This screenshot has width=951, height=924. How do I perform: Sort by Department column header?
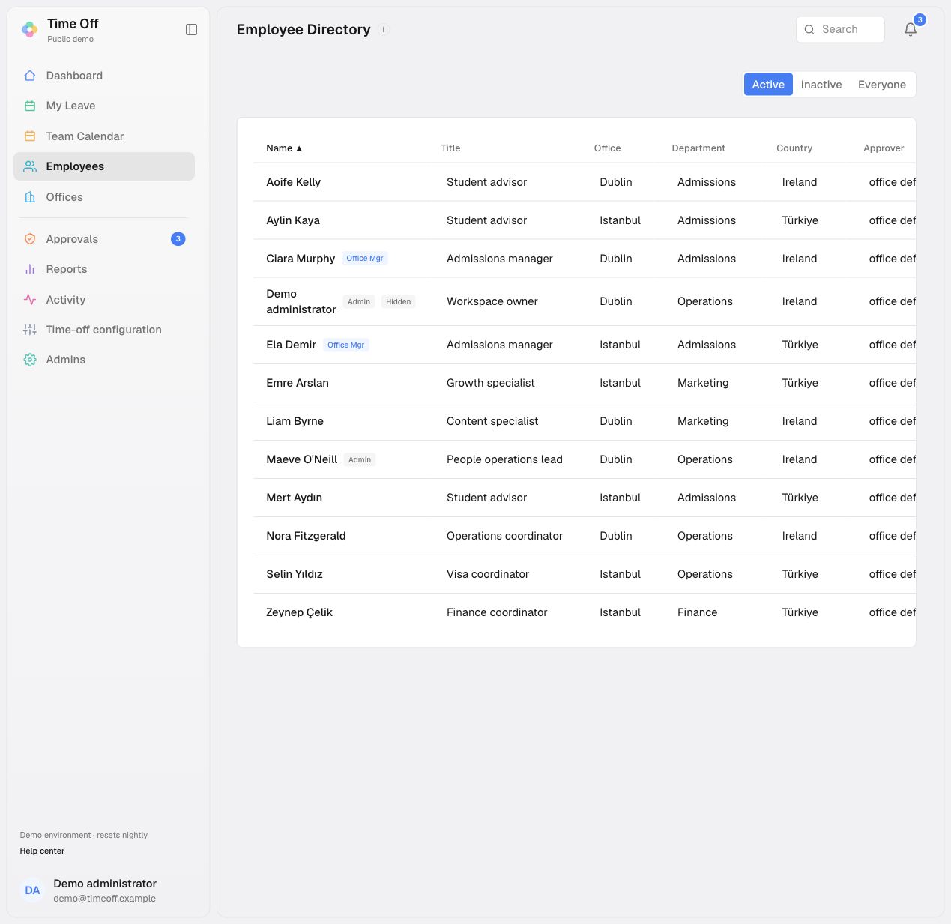coord(698,148)
